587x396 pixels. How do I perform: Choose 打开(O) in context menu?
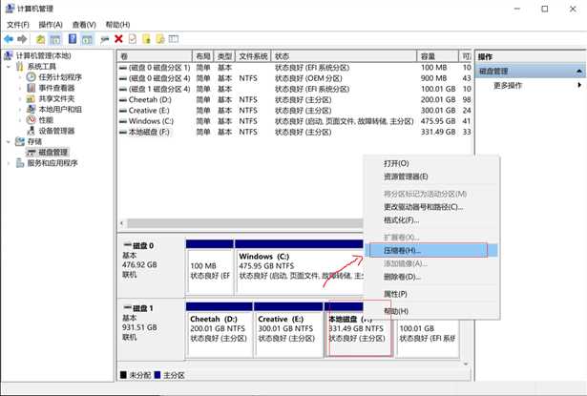point(431,163)
